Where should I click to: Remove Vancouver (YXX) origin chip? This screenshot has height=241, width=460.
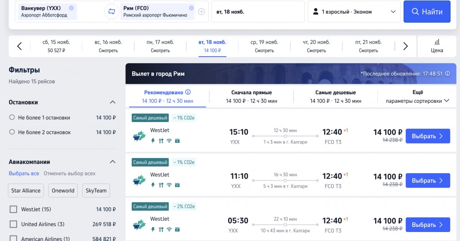pyautogui.click(x=71, y=8)
